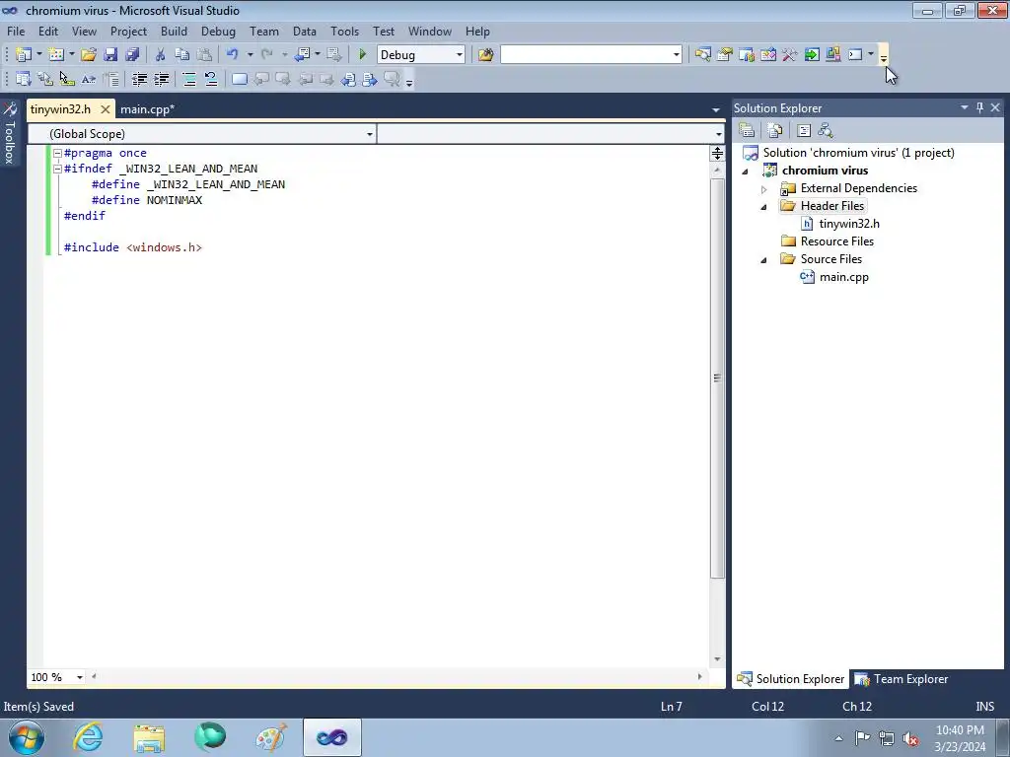Click the Display Quick Info icon

pos(67,79)
